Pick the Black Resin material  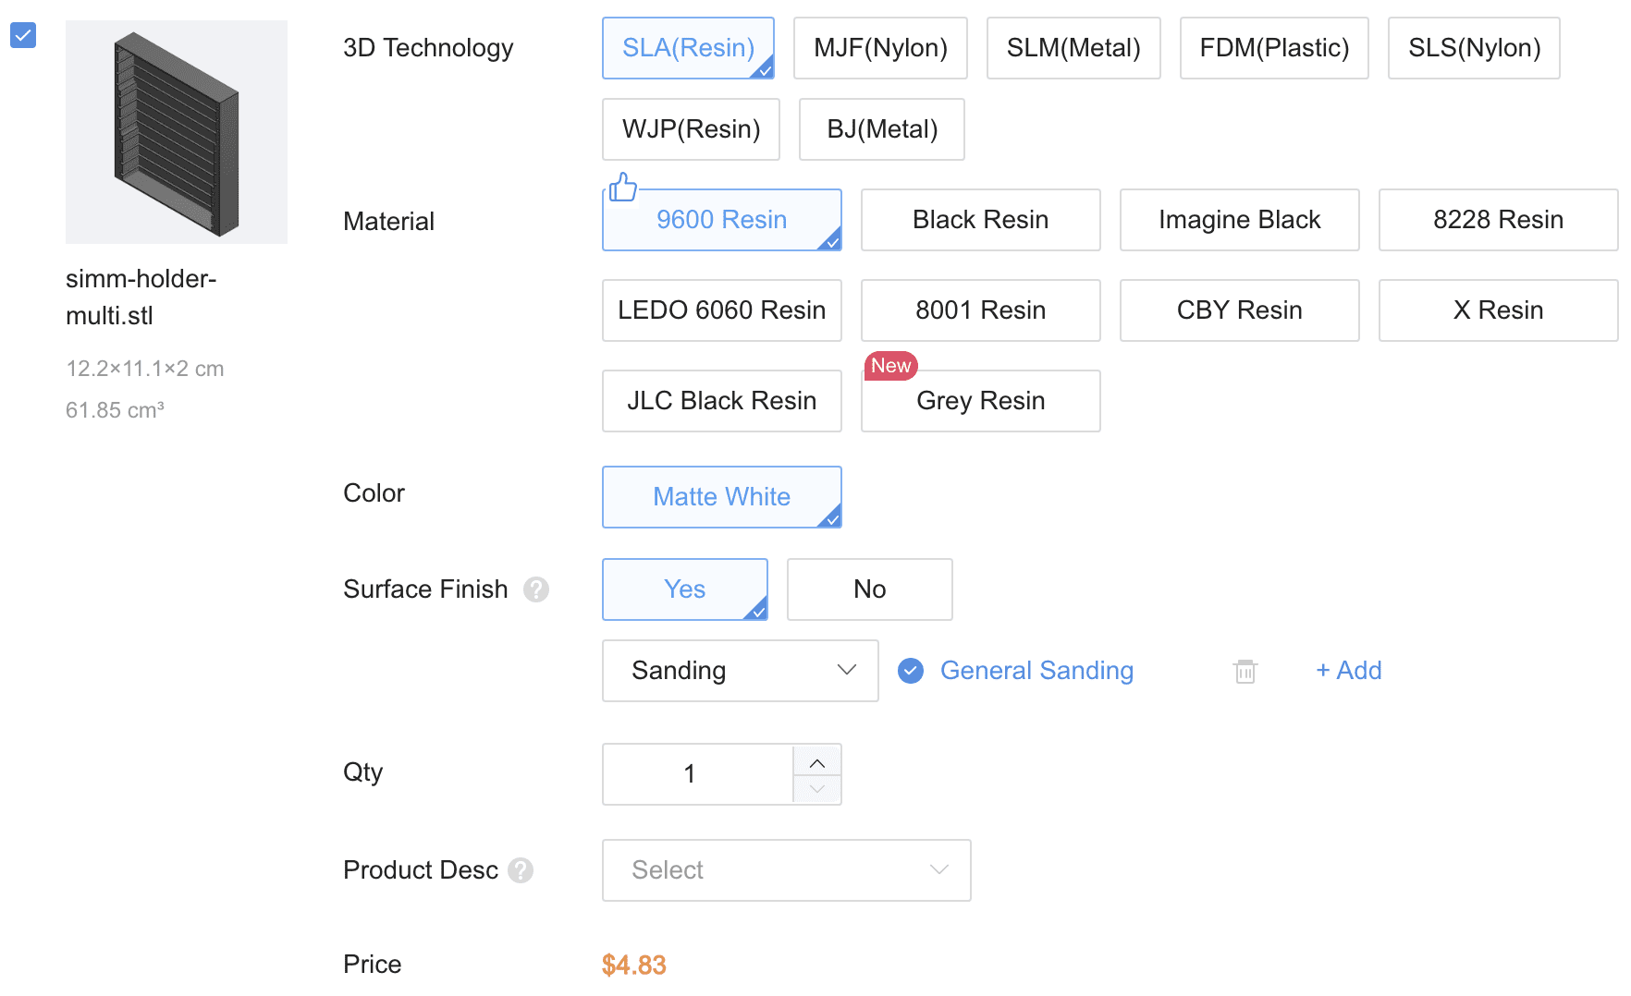point(981,220)
